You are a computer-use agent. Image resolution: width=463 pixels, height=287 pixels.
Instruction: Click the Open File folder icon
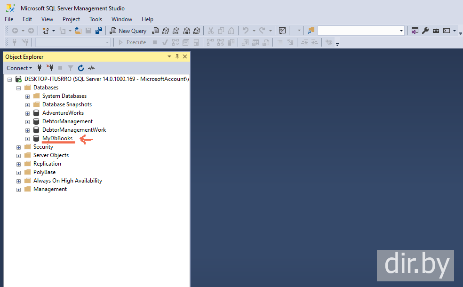tap(78, 31)
